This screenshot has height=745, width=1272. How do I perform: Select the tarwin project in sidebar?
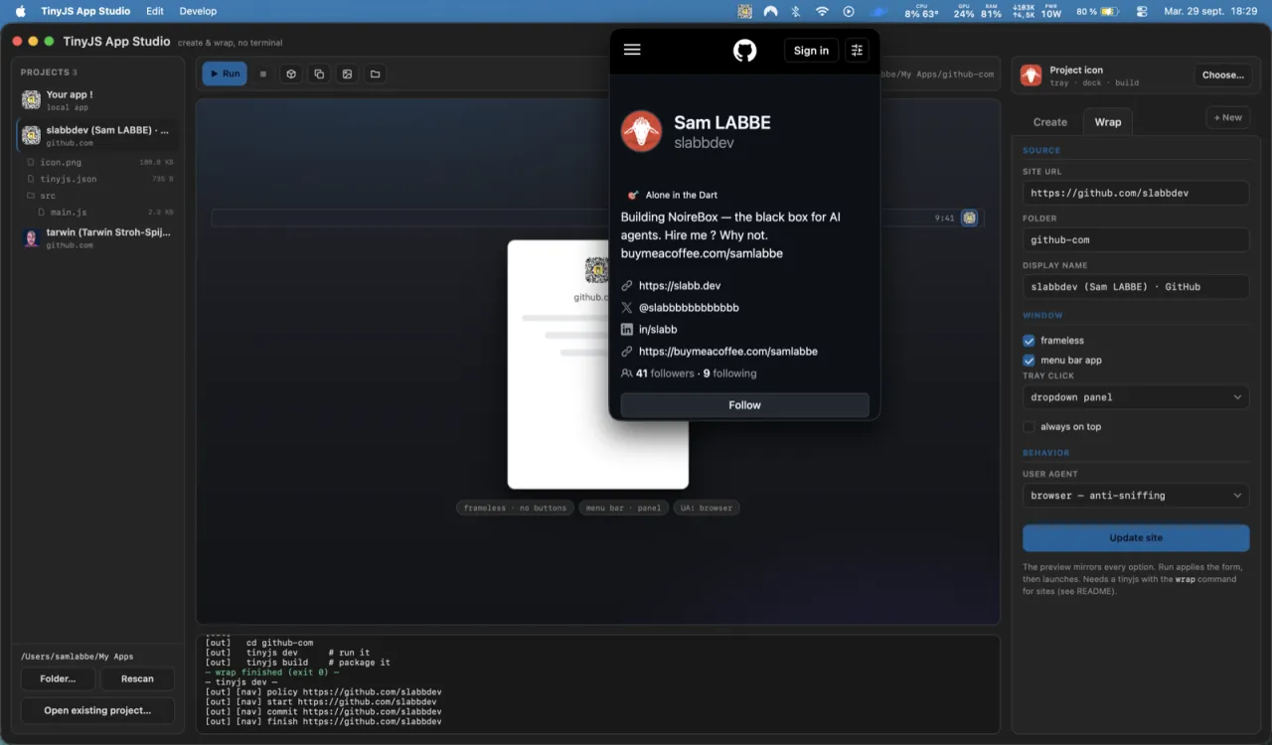coord(98,238)
